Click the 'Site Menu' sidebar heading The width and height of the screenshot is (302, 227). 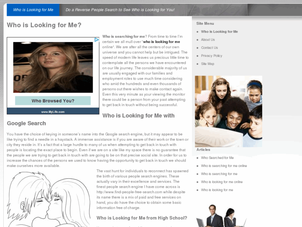[205, 24]
